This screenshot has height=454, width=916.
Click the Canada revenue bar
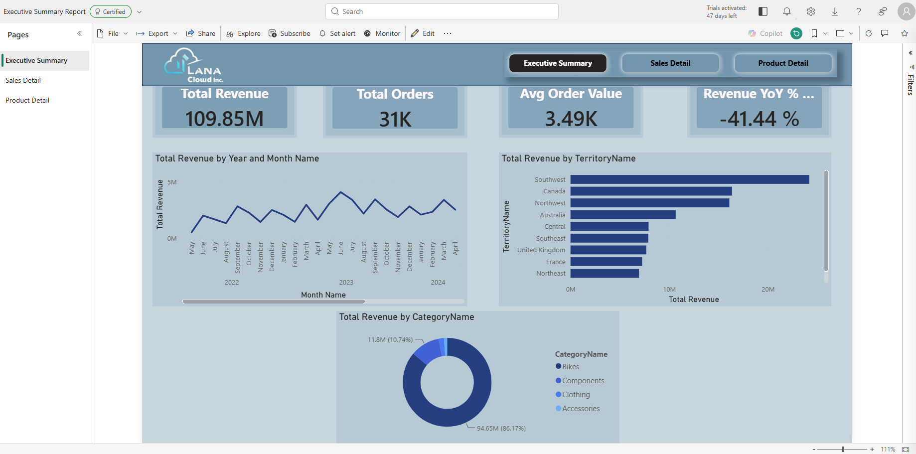pyautogui.click(x=651, y=191)
